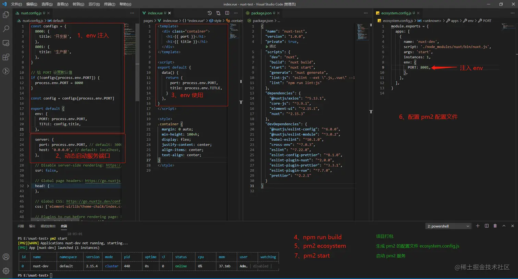
Task: Open the Extensions view in activity bar
Action: pyautogui.click(x=6, y=57)
